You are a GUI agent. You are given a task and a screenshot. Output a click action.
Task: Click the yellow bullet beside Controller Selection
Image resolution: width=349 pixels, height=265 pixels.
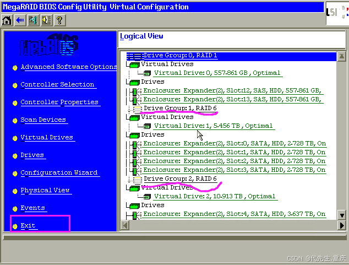(x=15, y=85)
